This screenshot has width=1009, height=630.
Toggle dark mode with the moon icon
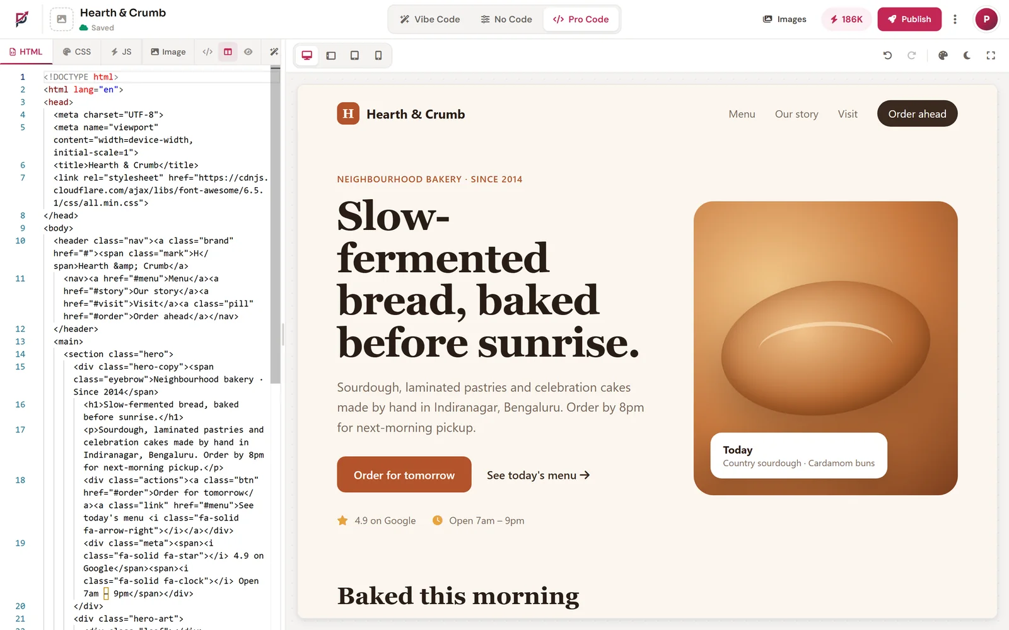967,55
